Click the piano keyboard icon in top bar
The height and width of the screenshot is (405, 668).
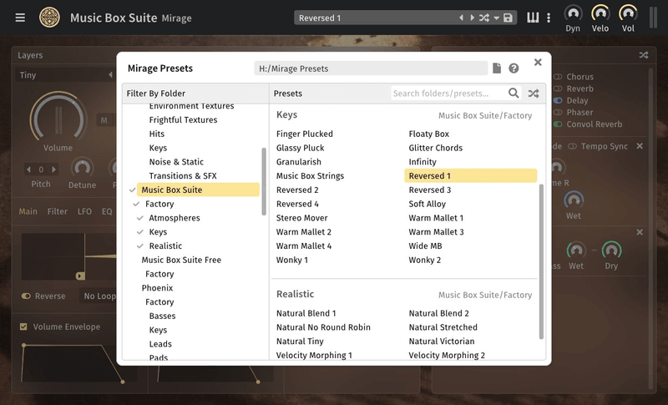[x=533, y=18]
